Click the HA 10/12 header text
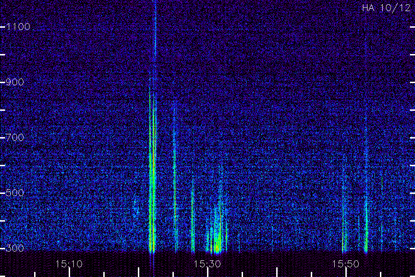 click(386, 8)
